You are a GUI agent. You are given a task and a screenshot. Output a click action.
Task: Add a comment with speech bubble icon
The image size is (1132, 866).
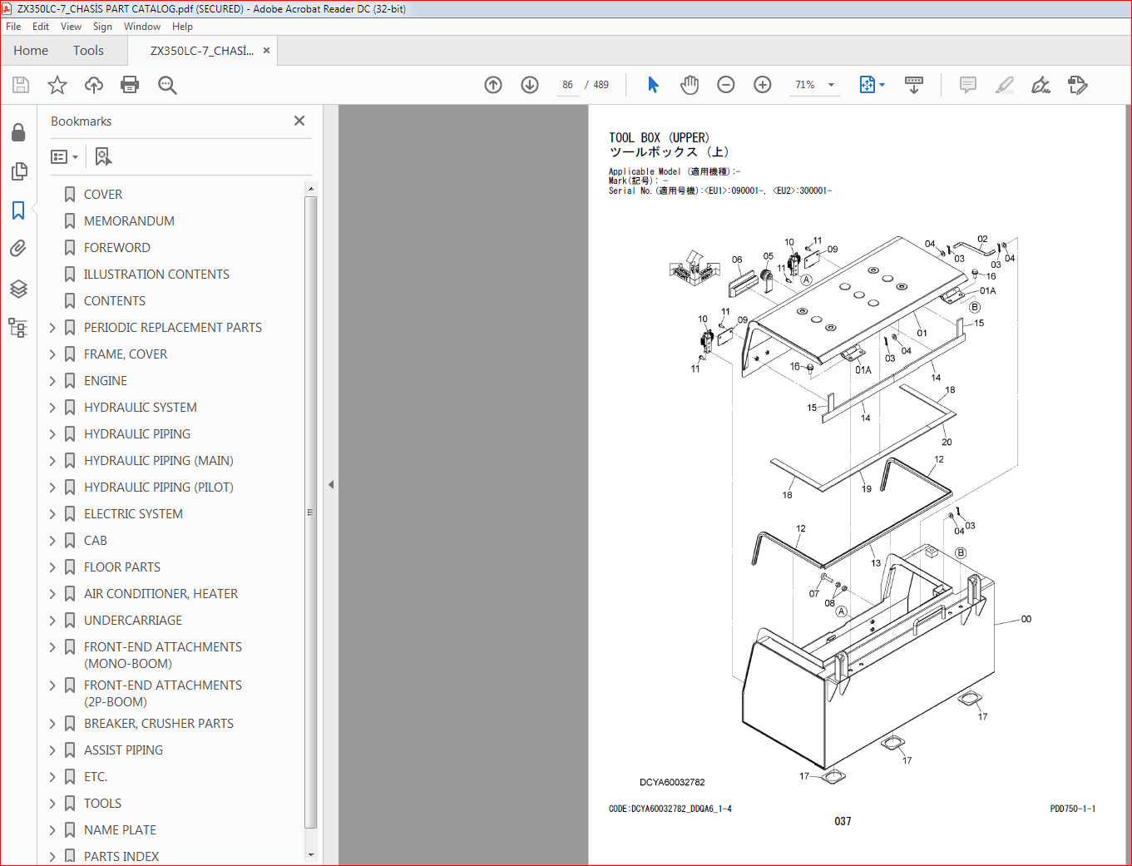click(x=968, y=85)
